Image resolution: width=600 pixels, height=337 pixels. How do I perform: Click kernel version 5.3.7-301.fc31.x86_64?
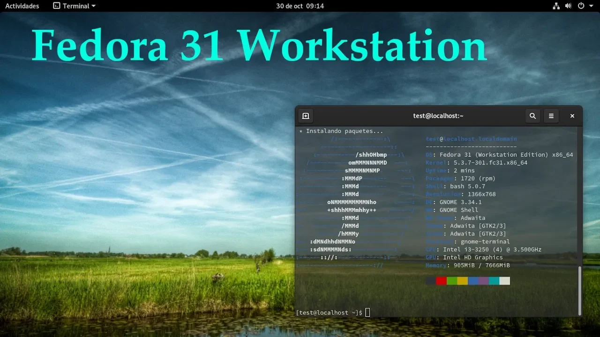point(489,163)
